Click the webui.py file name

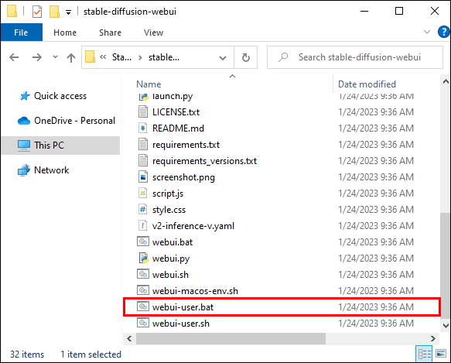171,259
